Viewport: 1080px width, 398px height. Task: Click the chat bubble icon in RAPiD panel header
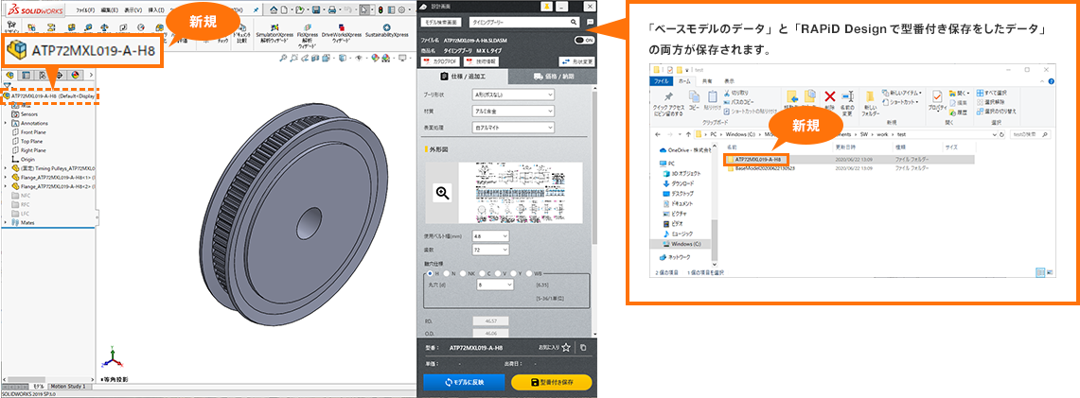click(591, 22)
